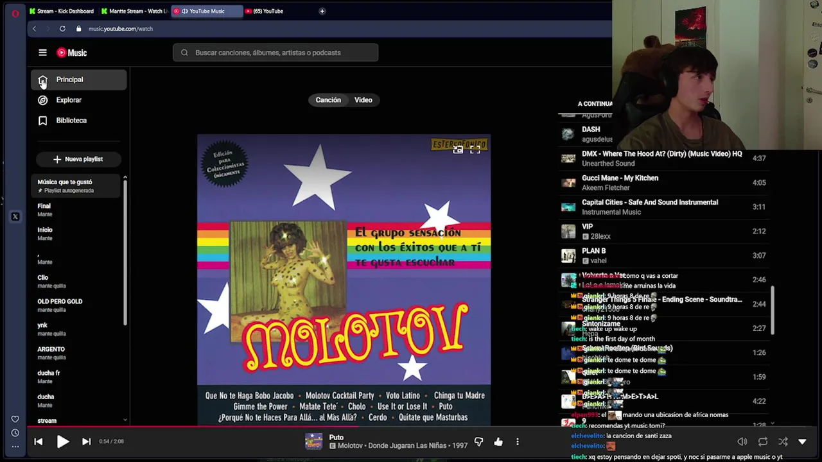Viewport: 822px width, 462px height.
Task: Enter fullscreen from album art overlay
Action: tap(475, 150)
